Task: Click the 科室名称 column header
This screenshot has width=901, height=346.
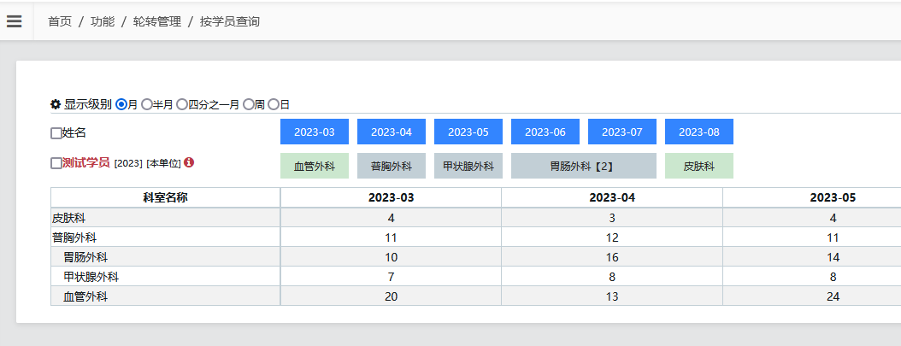Action: point(166,197)
